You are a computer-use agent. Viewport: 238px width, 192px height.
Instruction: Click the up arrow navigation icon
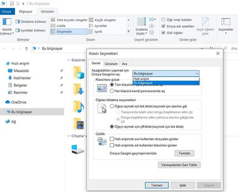tap(27, 49)
